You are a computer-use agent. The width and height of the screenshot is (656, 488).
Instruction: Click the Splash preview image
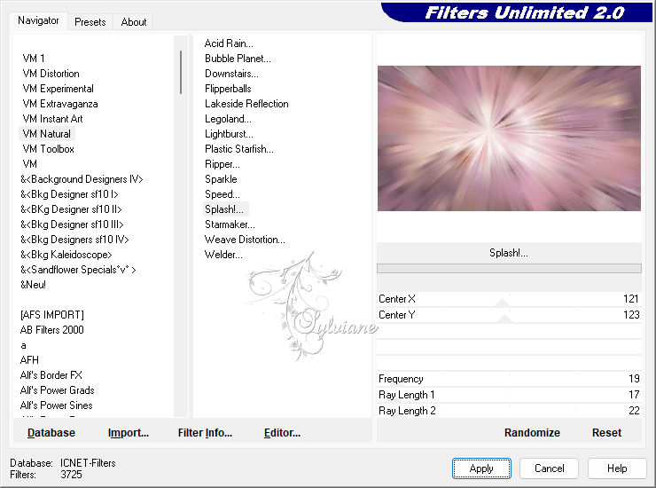(509, 138)
